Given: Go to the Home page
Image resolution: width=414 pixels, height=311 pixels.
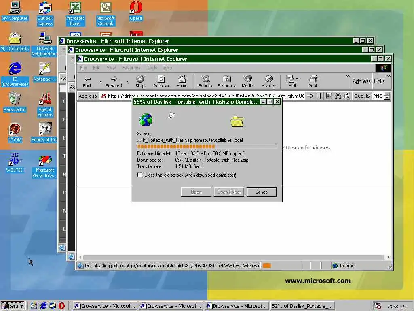Looking at the screenshot, I should tap(182, 81).
